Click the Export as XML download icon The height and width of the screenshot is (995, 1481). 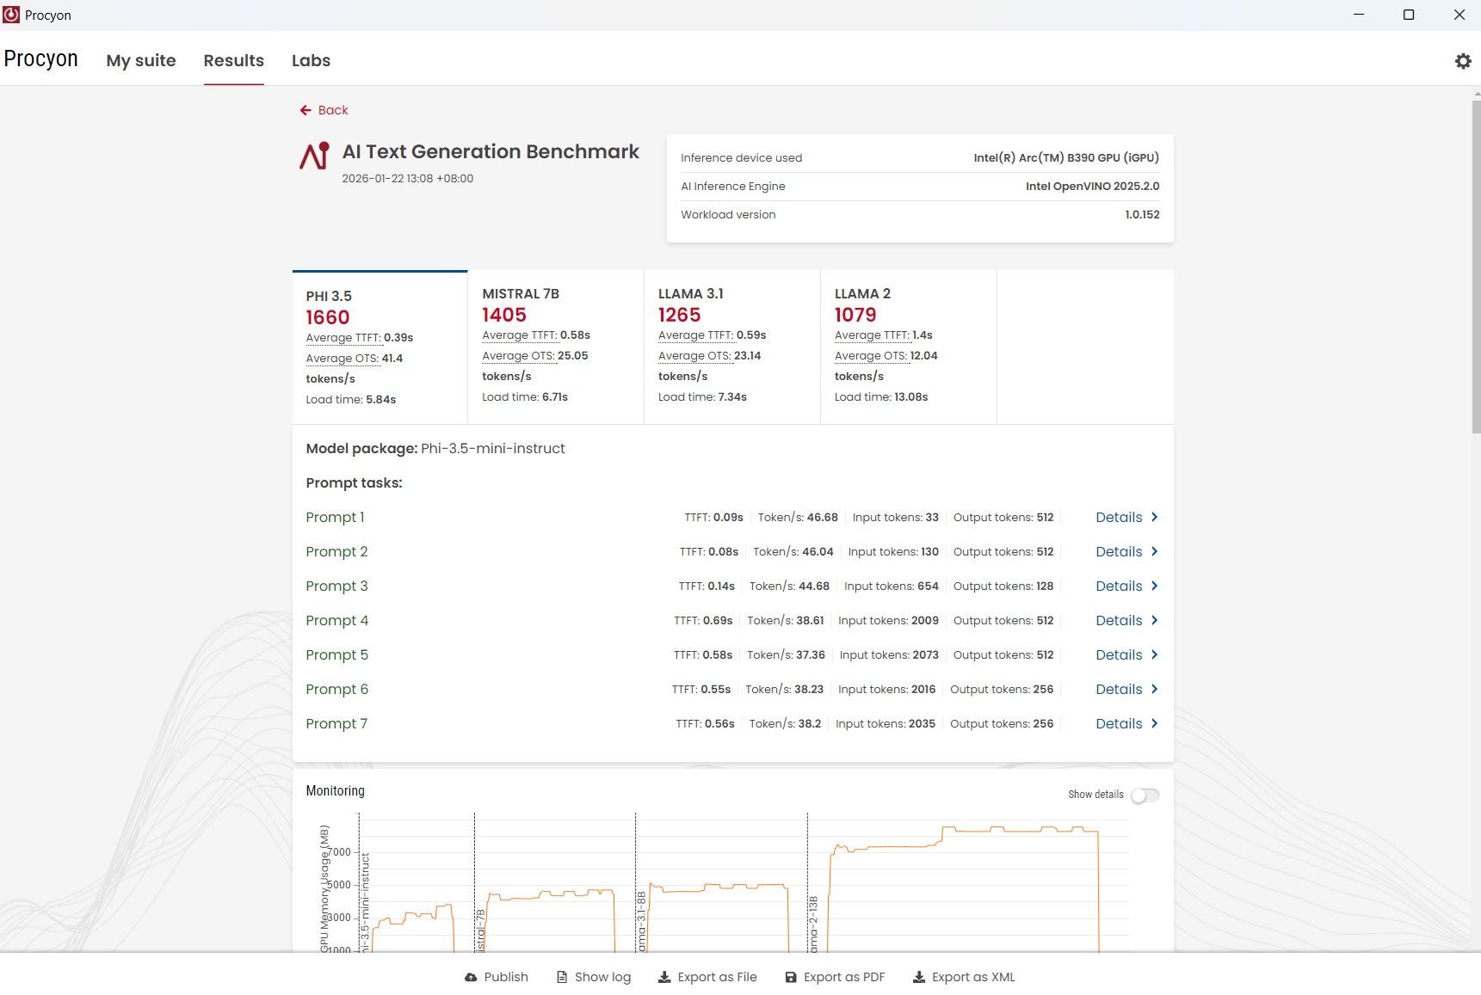919,977
